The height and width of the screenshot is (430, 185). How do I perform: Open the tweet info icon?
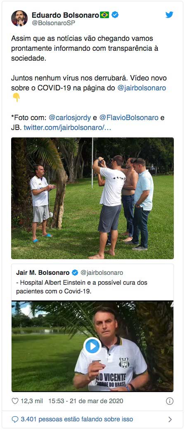[170, 401]
